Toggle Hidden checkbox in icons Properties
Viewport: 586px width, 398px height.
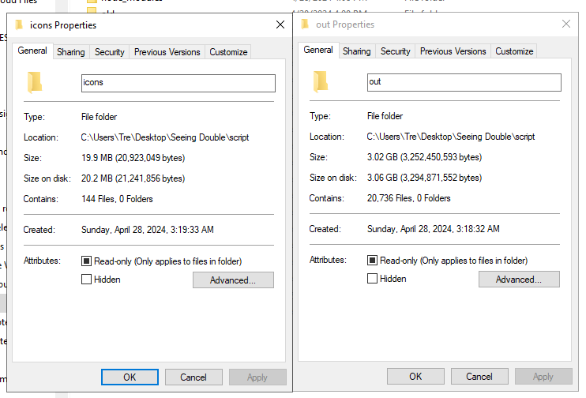click(86, 280)
